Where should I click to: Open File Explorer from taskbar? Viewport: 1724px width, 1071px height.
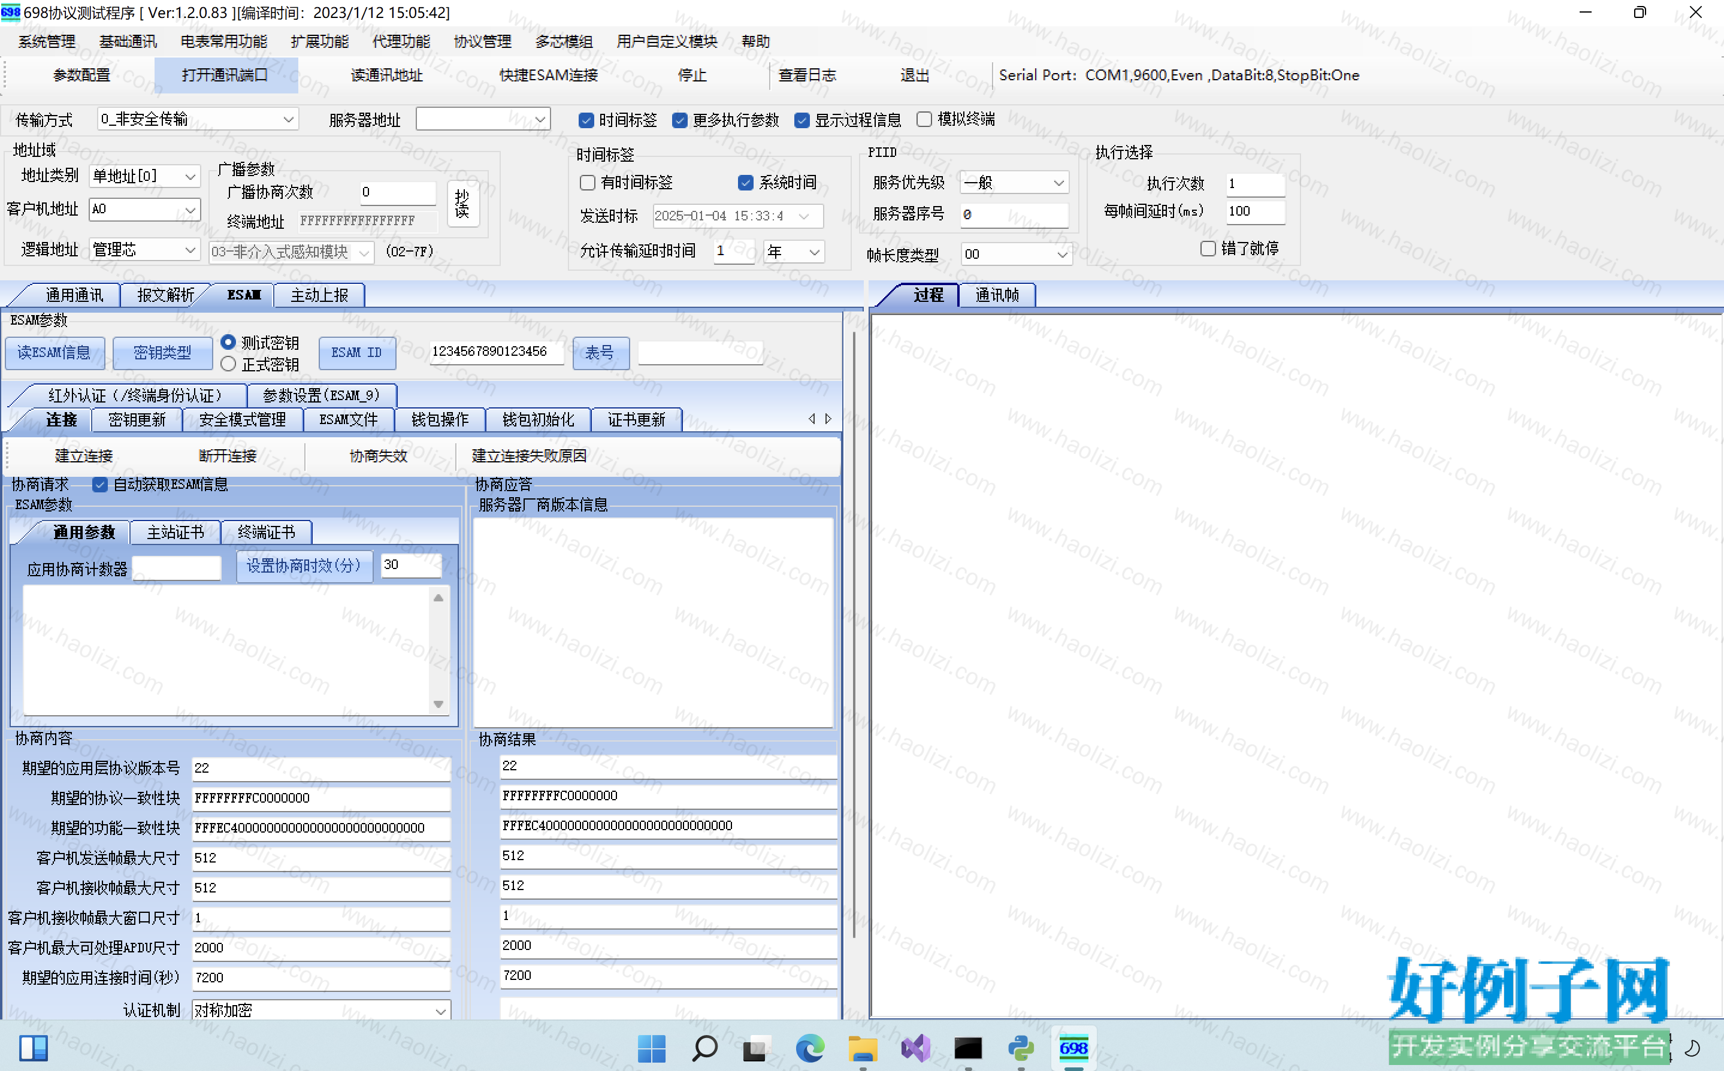coord(863,1048)
